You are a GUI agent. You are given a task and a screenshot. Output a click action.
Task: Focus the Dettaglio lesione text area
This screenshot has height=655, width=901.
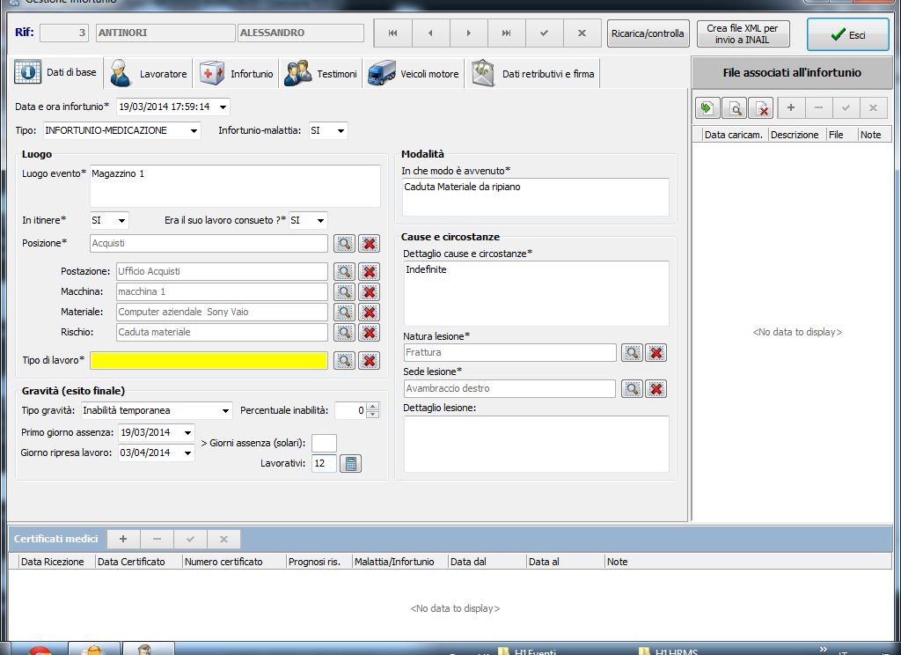click(x=537, y=444)
